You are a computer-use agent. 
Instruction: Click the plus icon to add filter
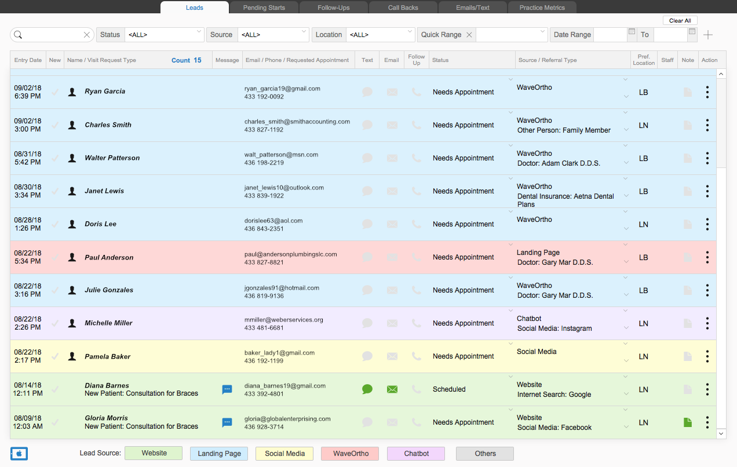point(708,35)
